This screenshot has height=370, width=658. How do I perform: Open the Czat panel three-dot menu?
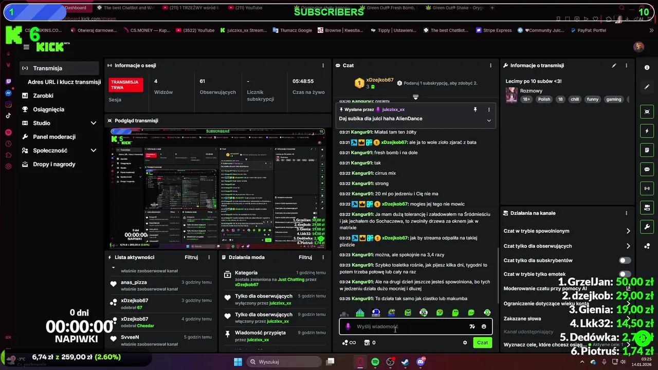point(490,65)
